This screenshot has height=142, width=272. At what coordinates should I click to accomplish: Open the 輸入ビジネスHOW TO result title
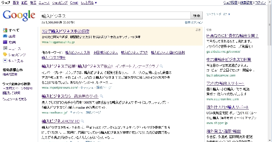(x=61, y=121)
